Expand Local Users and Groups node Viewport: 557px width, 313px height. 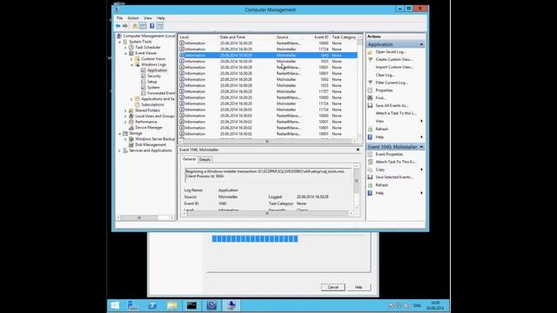coord(125,116)
